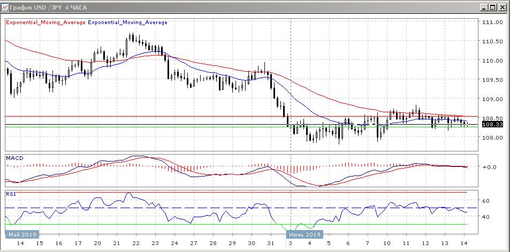Maximize the USD/JPY chart window
Viewport: 510px width, 252px height.
[x=493, y=7]
